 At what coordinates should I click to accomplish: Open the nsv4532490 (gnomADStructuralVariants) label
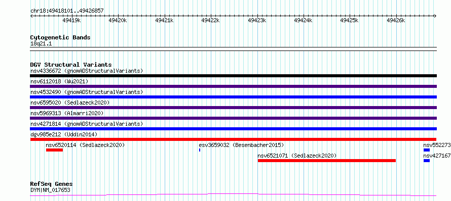click(87, 92)
